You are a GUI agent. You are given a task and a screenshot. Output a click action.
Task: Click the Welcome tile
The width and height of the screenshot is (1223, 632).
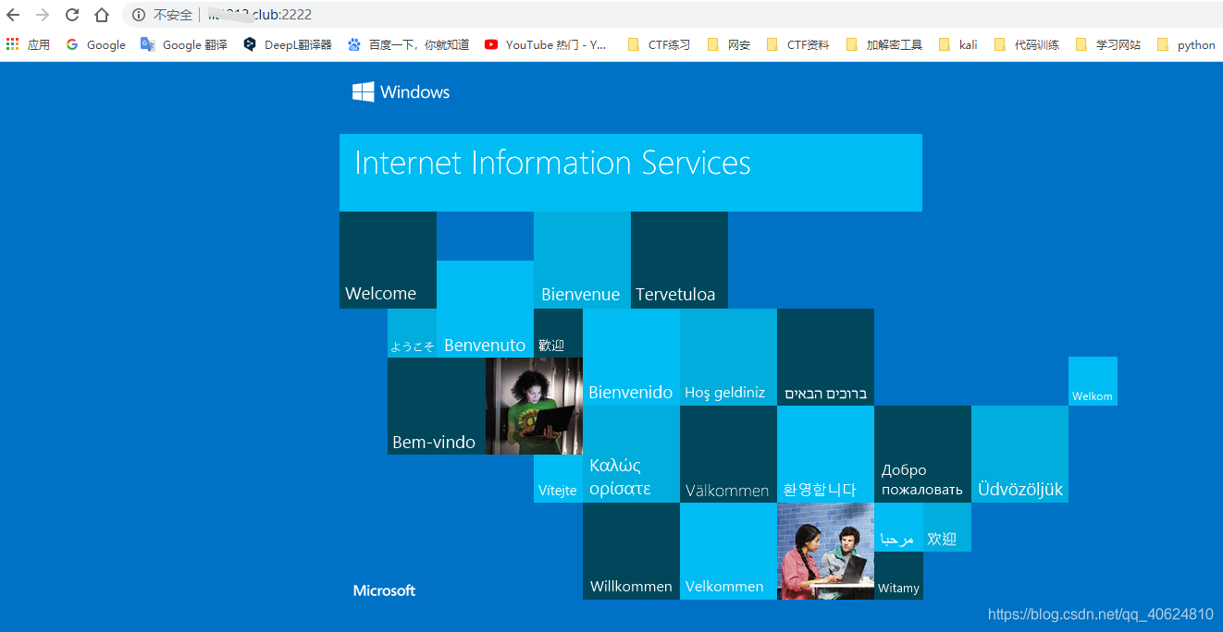coord(388,260)
